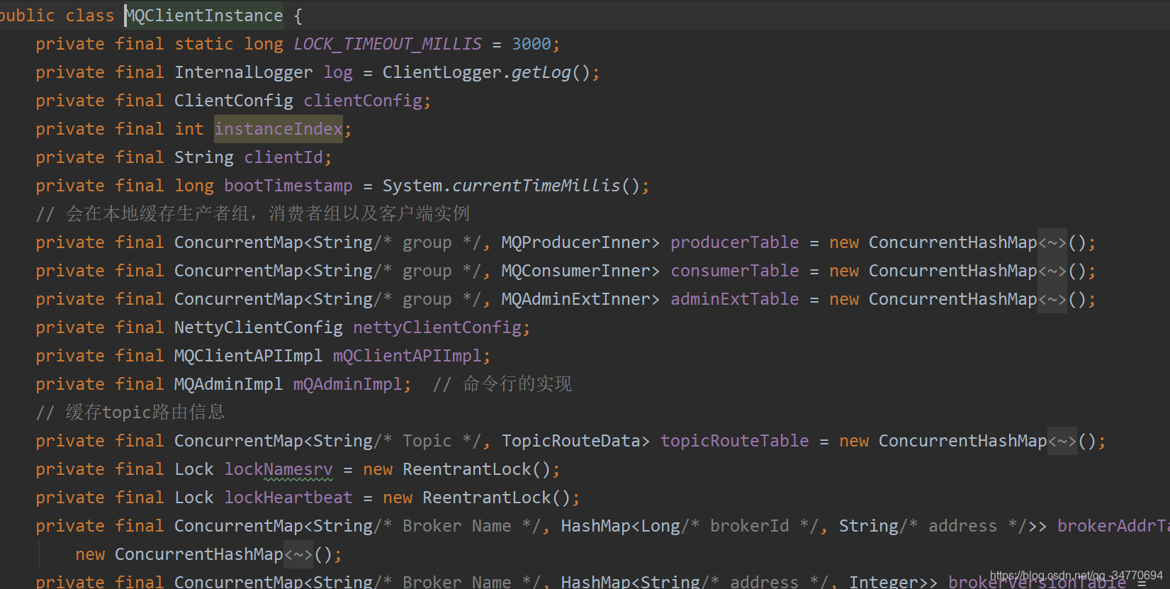Screen dimensions: 1170x589
Task: Click the comment about 本地缓存生产者组
Action: pos(253,214)
